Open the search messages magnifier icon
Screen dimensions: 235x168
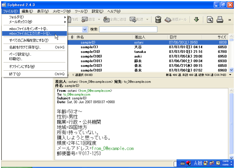210,19
